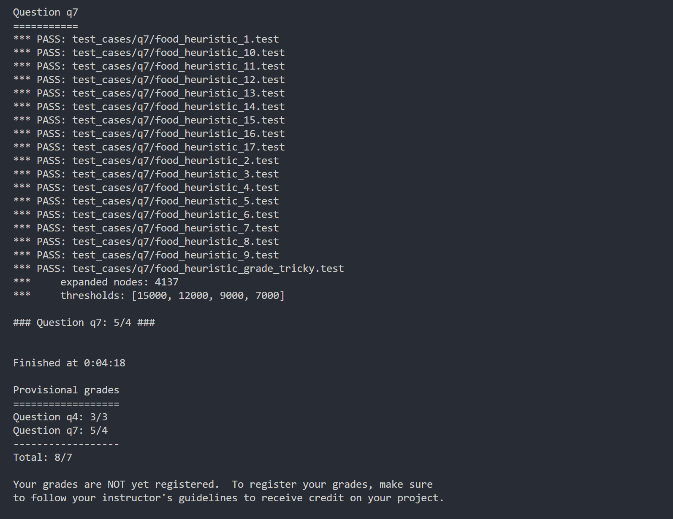673x519 pixels.
Task: Click the 'Provisional grades' heading
Action: coord(66,390)
